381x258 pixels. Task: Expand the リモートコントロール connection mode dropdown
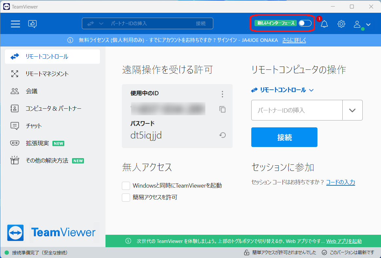point(311,90)
